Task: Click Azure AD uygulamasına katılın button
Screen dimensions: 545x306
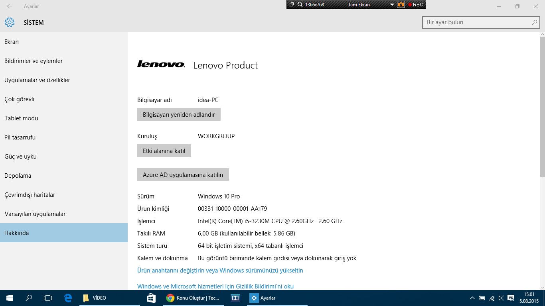Action: (x=183, y=175)
